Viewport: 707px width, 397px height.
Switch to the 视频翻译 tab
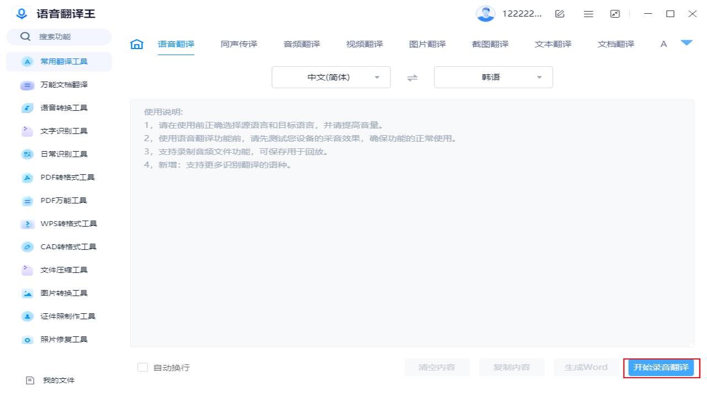click(364, 44)
